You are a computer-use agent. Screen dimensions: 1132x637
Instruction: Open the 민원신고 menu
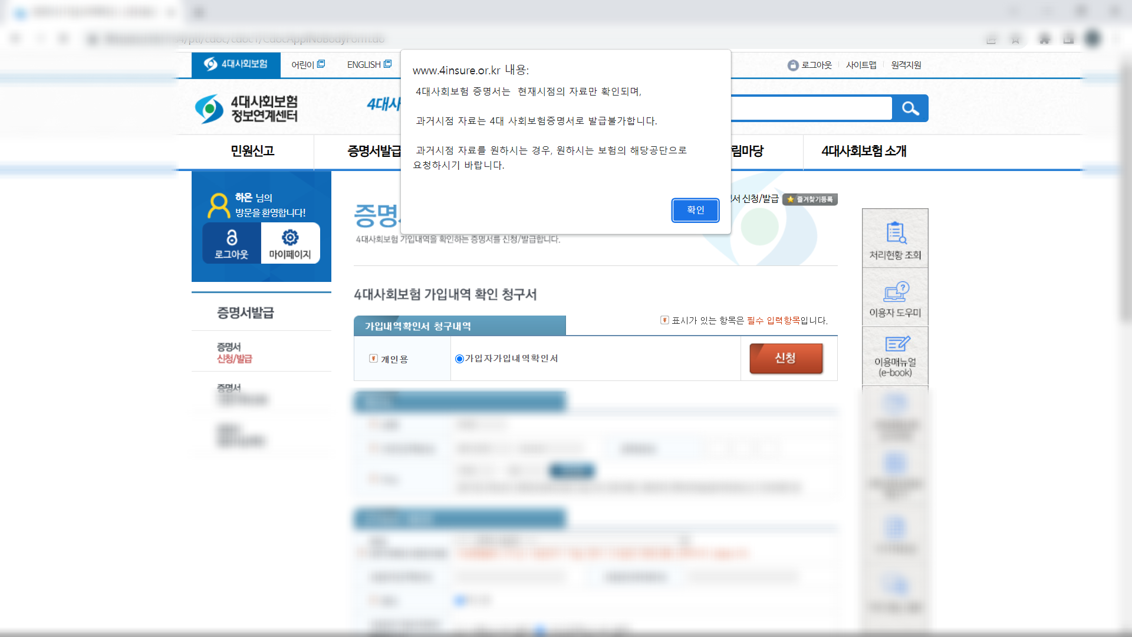pos(252,151)
